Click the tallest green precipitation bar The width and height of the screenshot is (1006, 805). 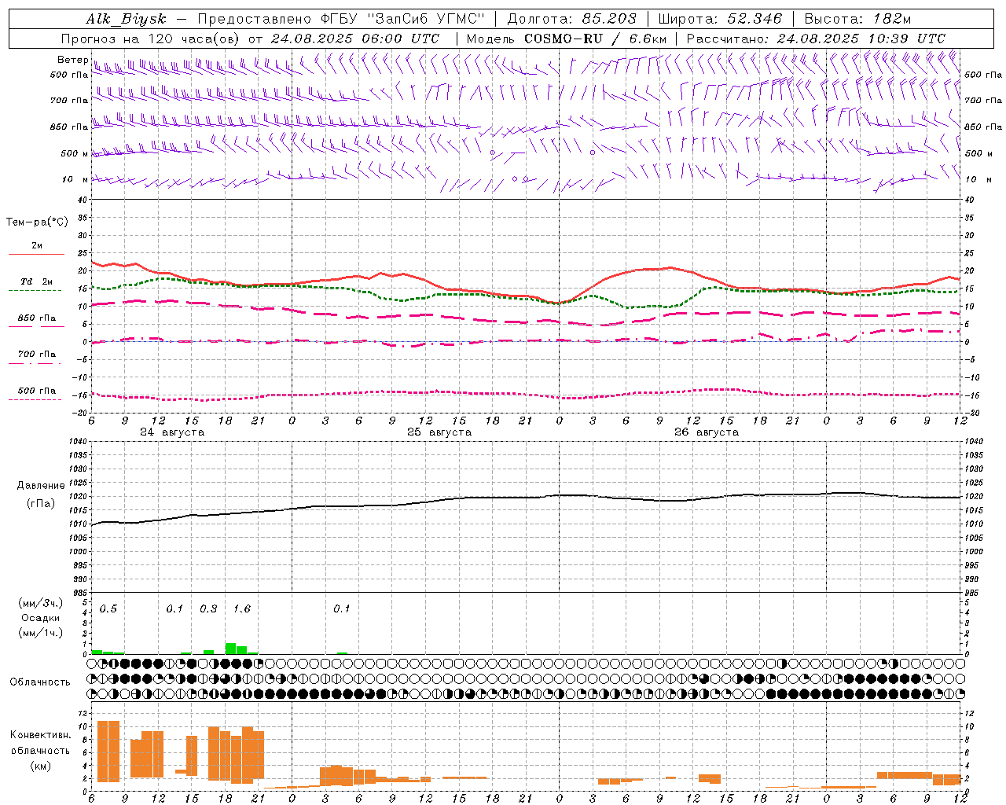coord(230,649)
